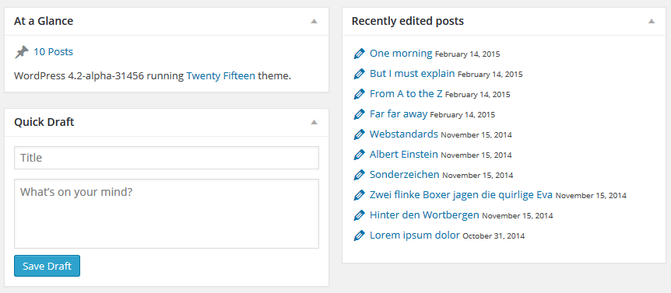Click the pencil icon beside One morning
The width and height of the screenshot is (671, 293).
tap(359, 54)
